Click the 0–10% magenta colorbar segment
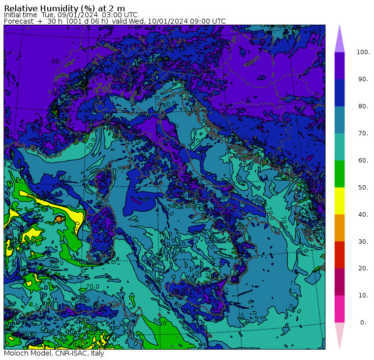 tap(340, 309)
